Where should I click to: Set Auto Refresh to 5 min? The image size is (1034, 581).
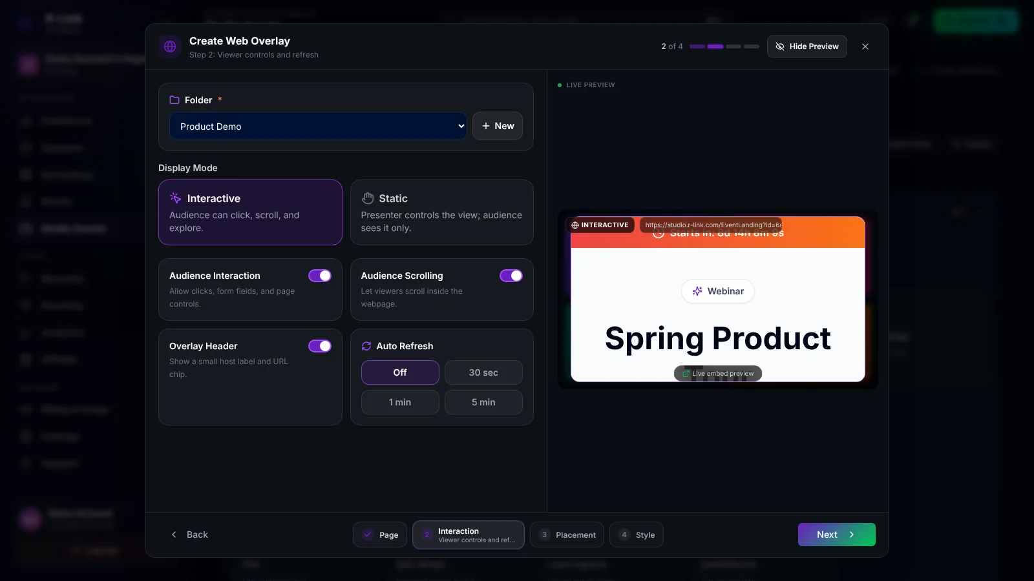483,402
